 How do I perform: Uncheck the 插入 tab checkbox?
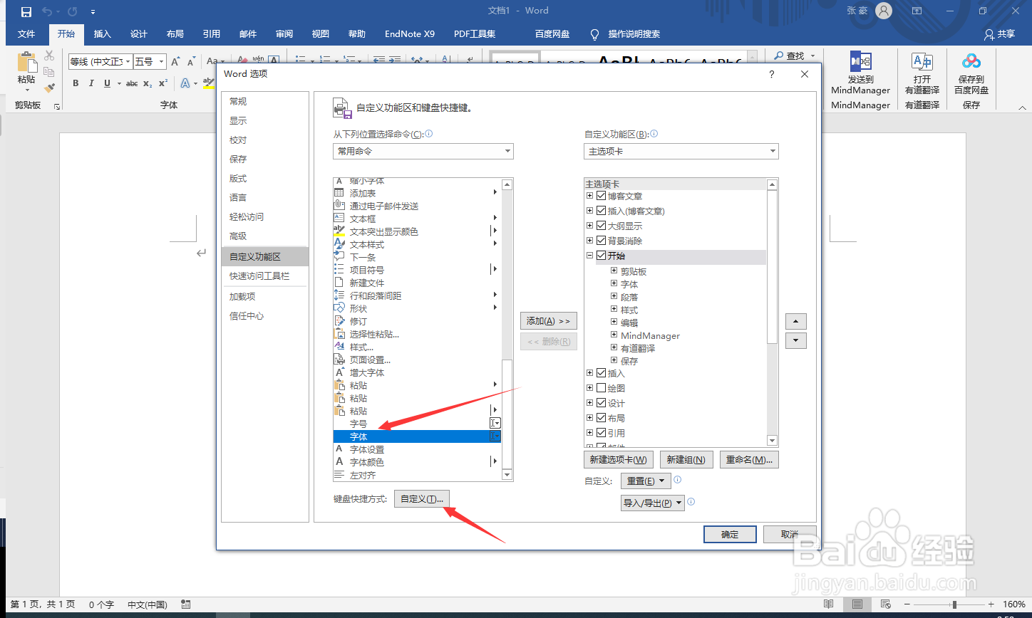tap(602, 373)
